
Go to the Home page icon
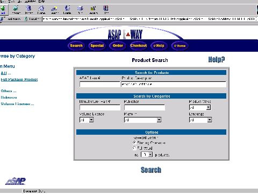pyautogui.click(x=41, y=10)
